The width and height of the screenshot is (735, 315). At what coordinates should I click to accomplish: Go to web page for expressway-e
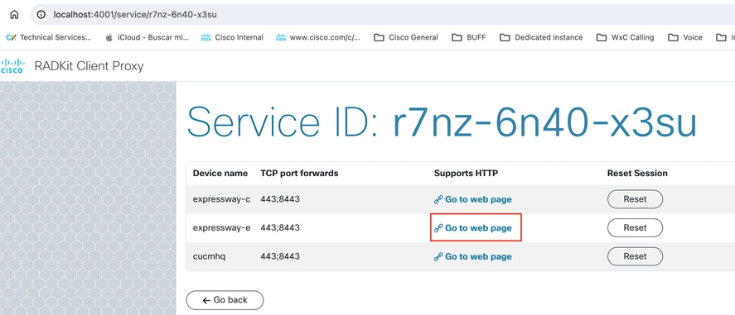point(473,228)
